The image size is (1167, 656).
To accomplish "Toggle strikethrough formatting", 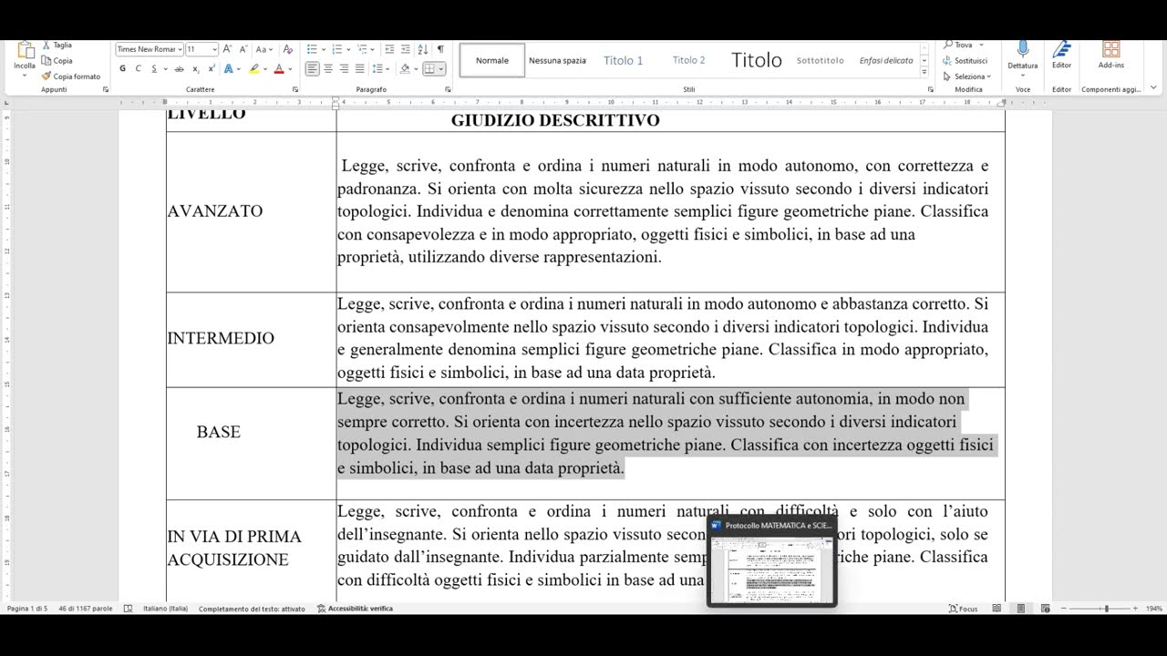I will [x=179, y=68].
